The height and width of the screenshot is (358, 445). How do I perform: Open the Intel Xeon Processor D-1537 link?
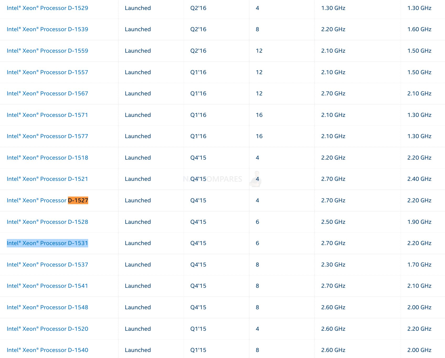pyautogui.click(x=47, y=265)
